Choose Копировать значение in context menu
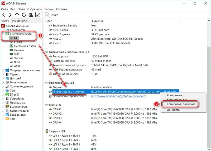The width and height of the screenshot is (211, 151). [181, 104]
